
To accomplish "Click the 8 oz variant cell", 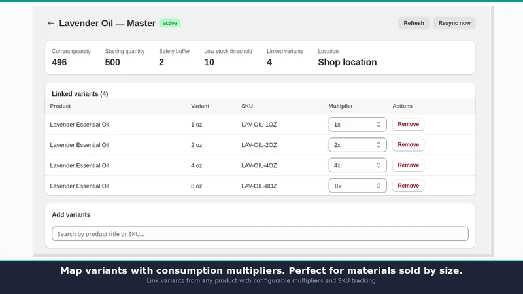I will tap(197, 186).
